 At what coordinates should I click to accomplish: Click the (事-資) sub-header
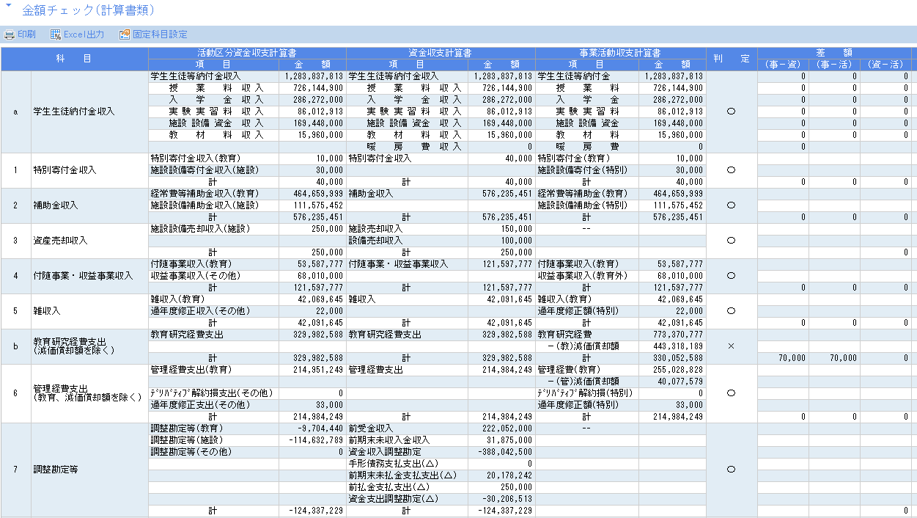tap(783, 65)
